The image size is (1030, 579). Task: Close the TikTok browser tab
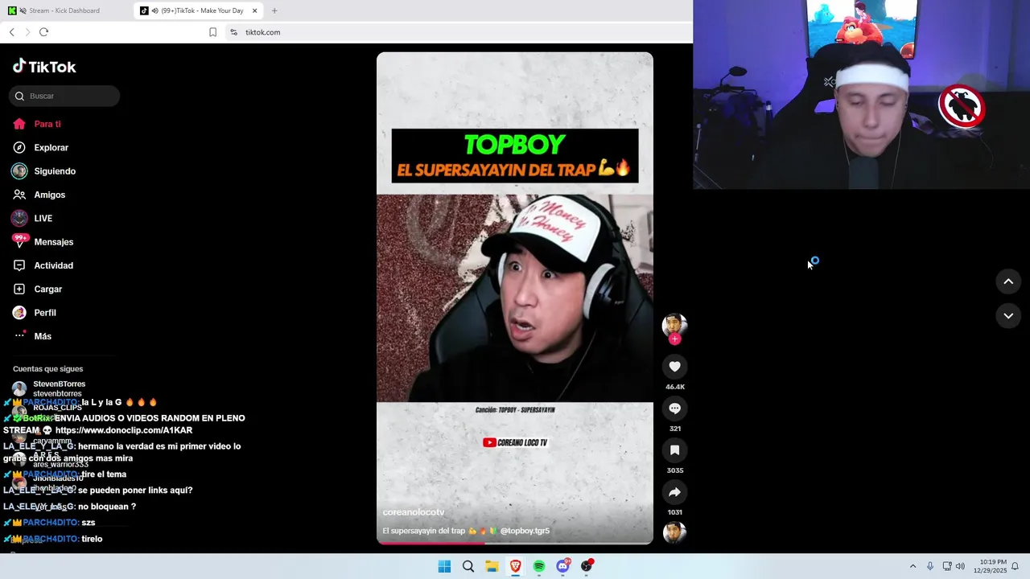[254, 10]
